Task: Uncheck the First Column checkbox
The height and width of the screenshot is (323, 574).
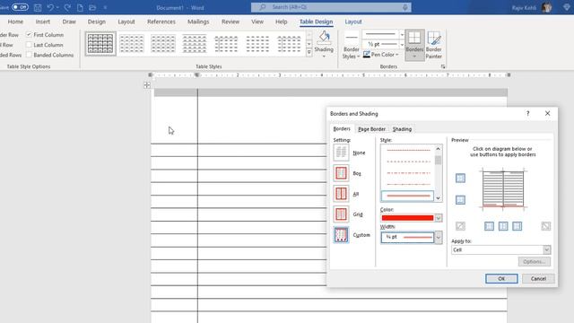Action: (29, 35)
